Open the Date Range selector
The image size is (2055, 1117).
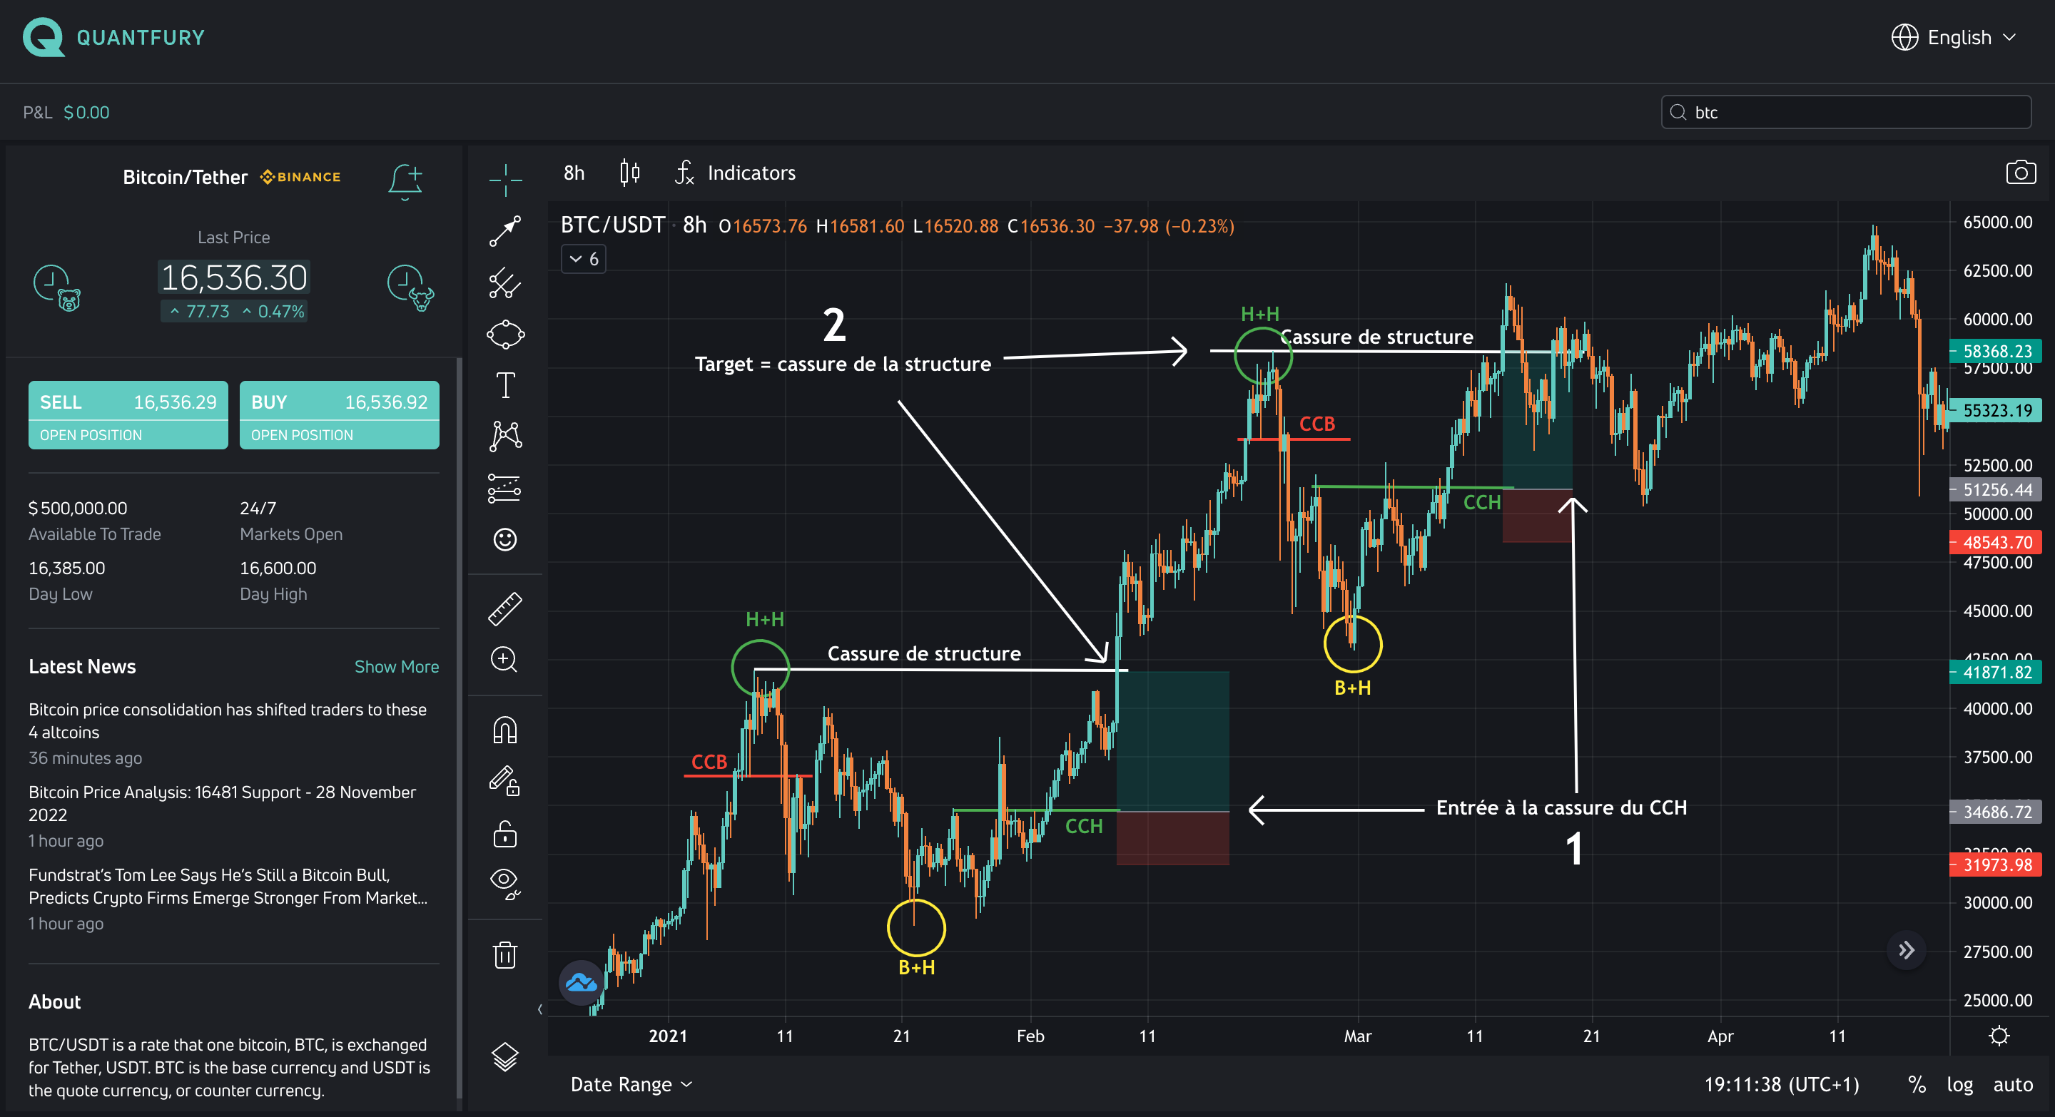click(x=629, y=1084)
